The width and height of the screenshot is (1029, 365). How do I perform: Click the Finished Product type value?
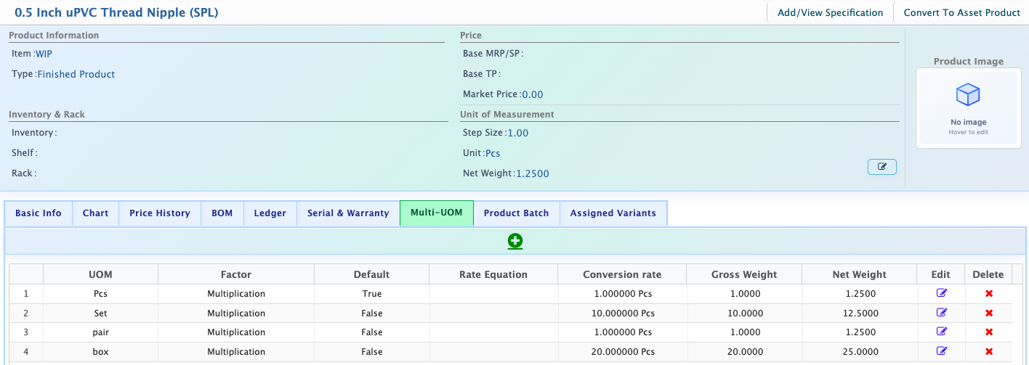point(76,74)
